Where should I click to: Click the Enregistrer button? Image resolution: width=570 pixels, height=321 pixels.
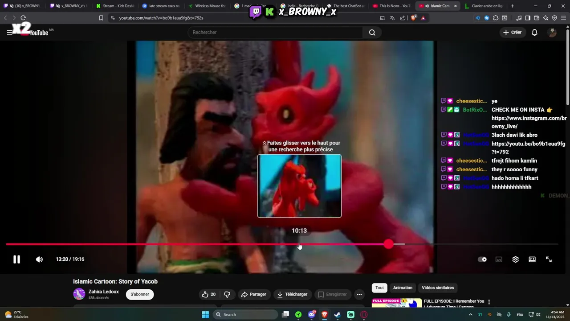point(332,294)
